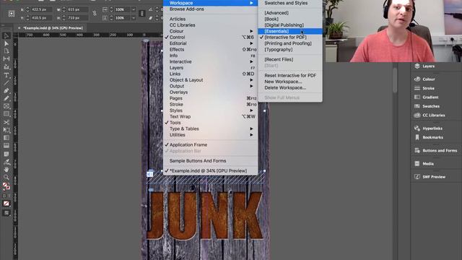Viewport: 462px width, 260px height.
Task: Open the Hyperlinks panel
Action: point(428,129)
